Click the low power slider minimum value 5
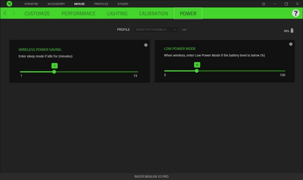The height and width of the screenshot is (180, 303). click(x=165, y=75)
